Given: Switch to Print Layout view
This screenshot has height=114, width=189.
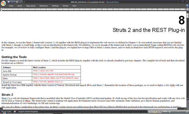Looking at the screenshot, I should [150, 112].
